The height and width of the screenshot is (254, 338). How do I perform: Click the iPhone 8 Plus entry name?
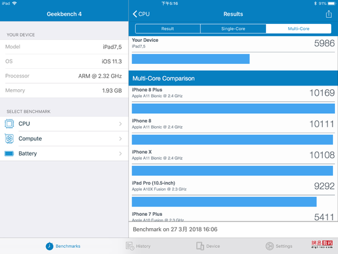pyautogui.click(x=147, y=90)
